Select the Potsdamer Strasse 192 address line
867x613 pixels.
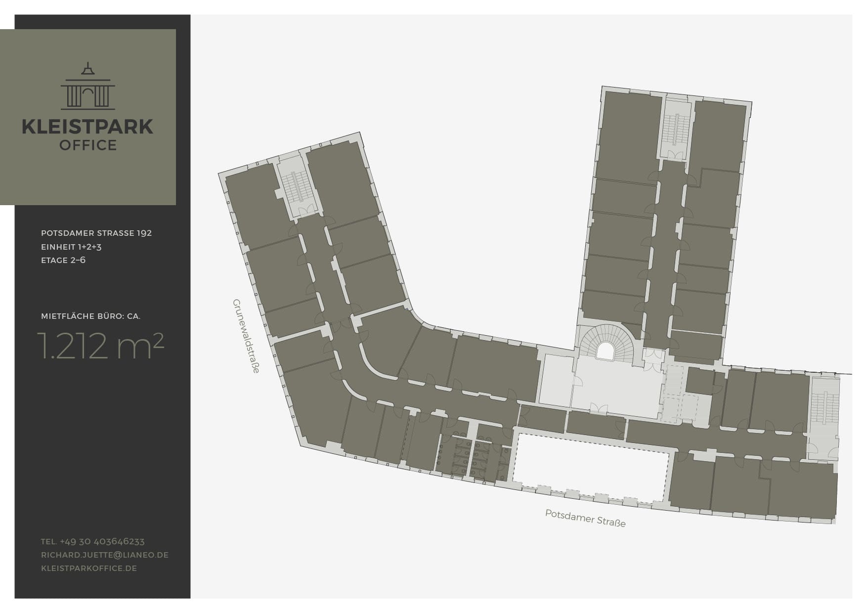click(96, 233)
